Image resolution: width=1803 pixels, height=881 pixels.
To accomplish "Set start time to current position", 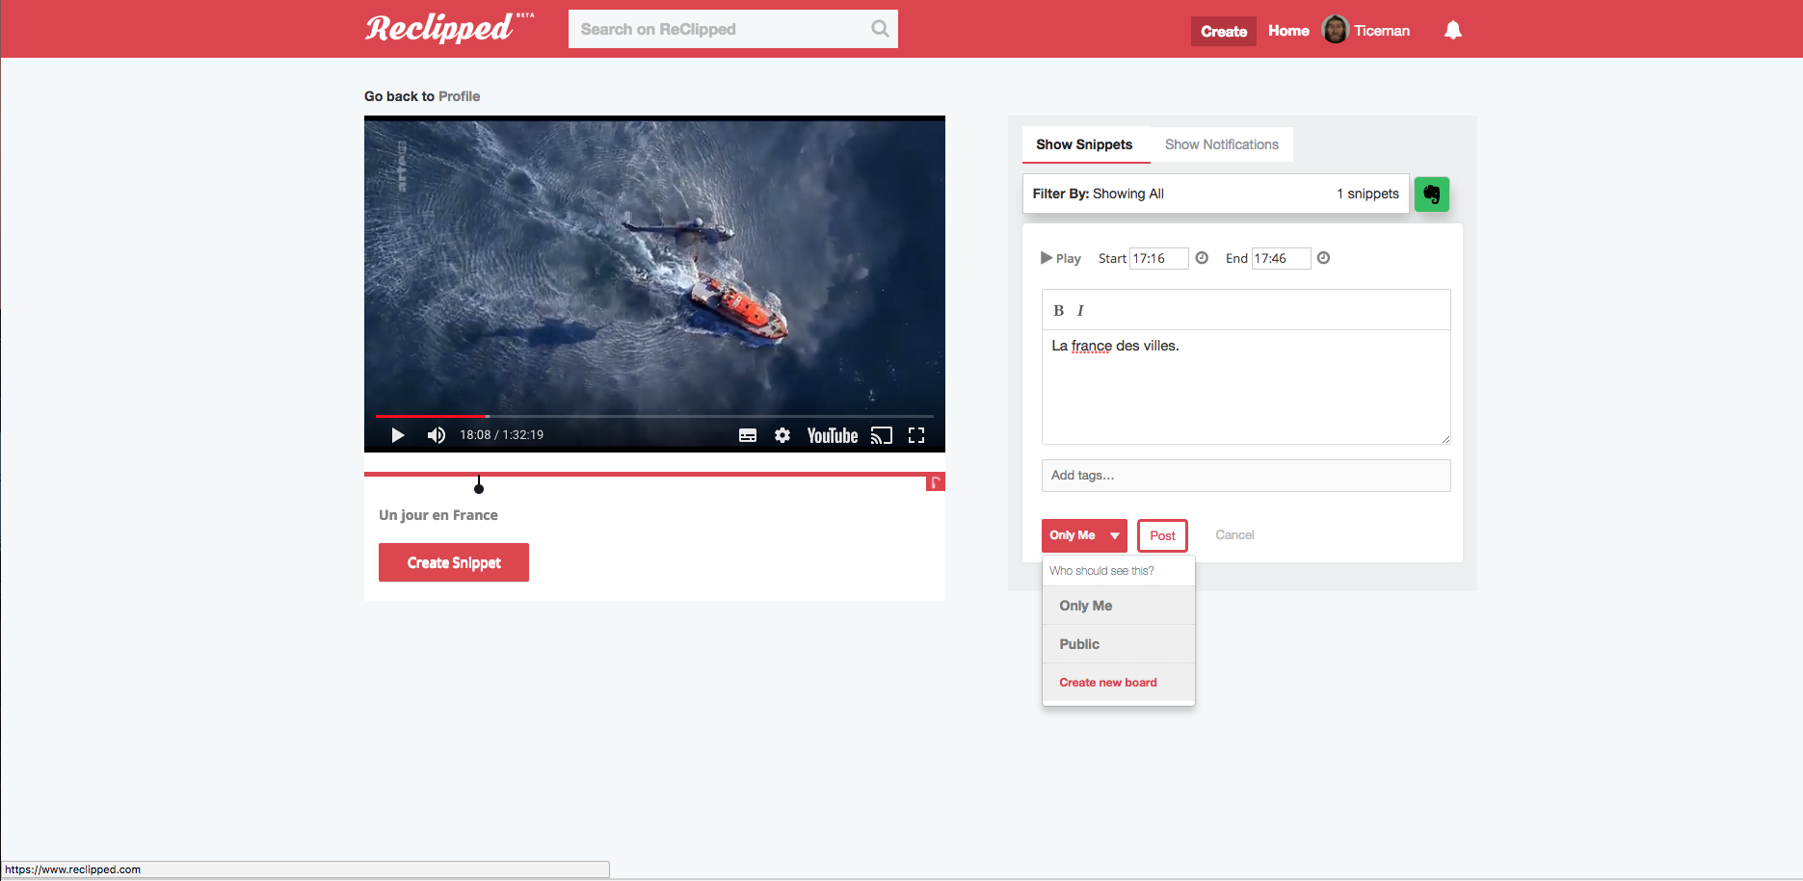I will [1202, 258].
